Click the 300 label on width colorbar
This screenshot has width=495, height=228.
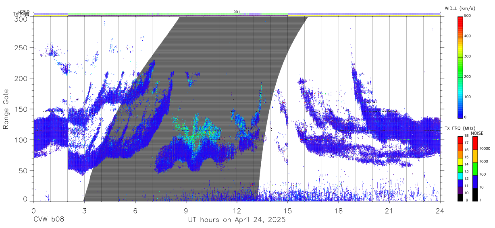pyautogui.click(x=468, y=56)
